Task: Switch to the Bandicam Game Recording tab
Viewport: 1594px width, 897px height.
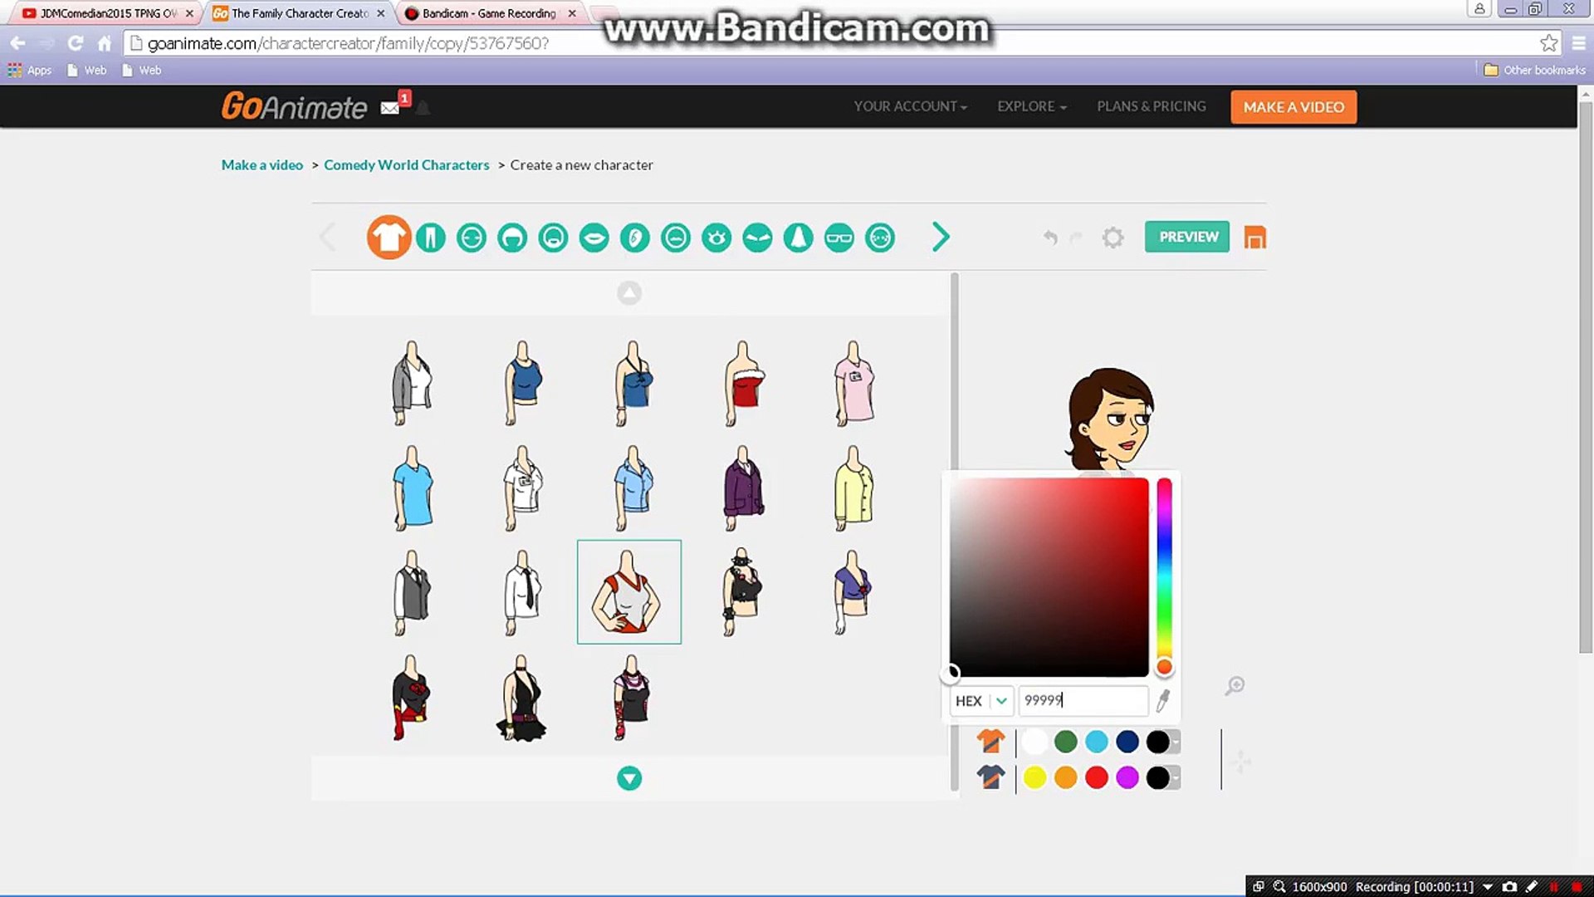Action: [486, 13]
